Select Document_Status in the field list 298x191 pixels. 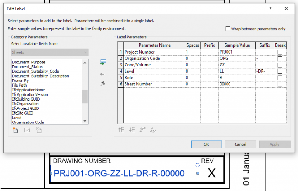coord(28,67)
